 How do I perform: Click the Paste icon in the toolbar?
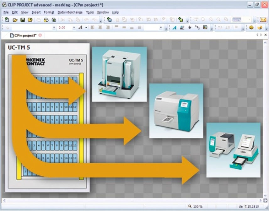click(78, 20)
